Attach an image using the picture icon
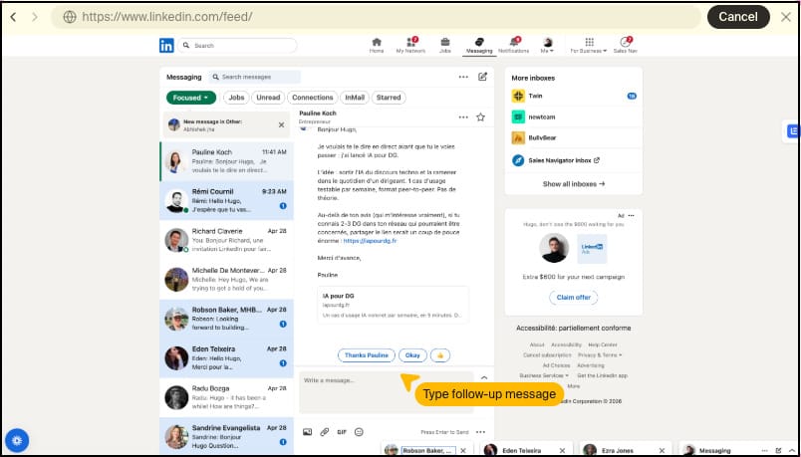 coord(307,432)
